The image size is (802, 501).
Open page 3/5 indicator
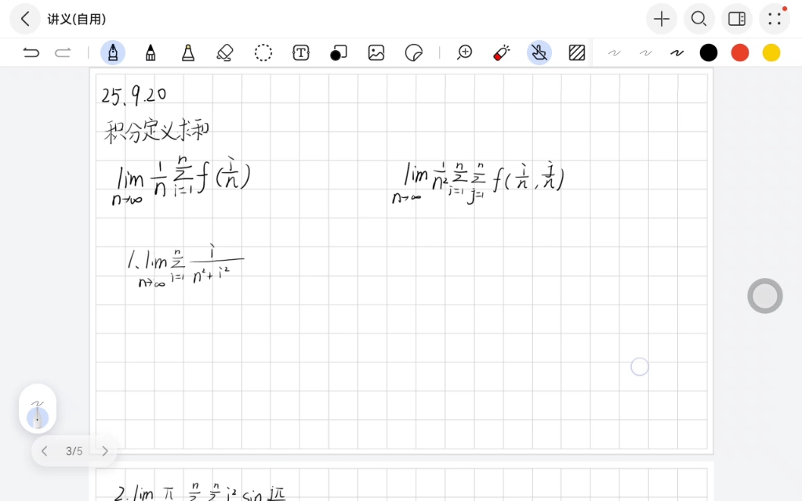click(74, 451)
